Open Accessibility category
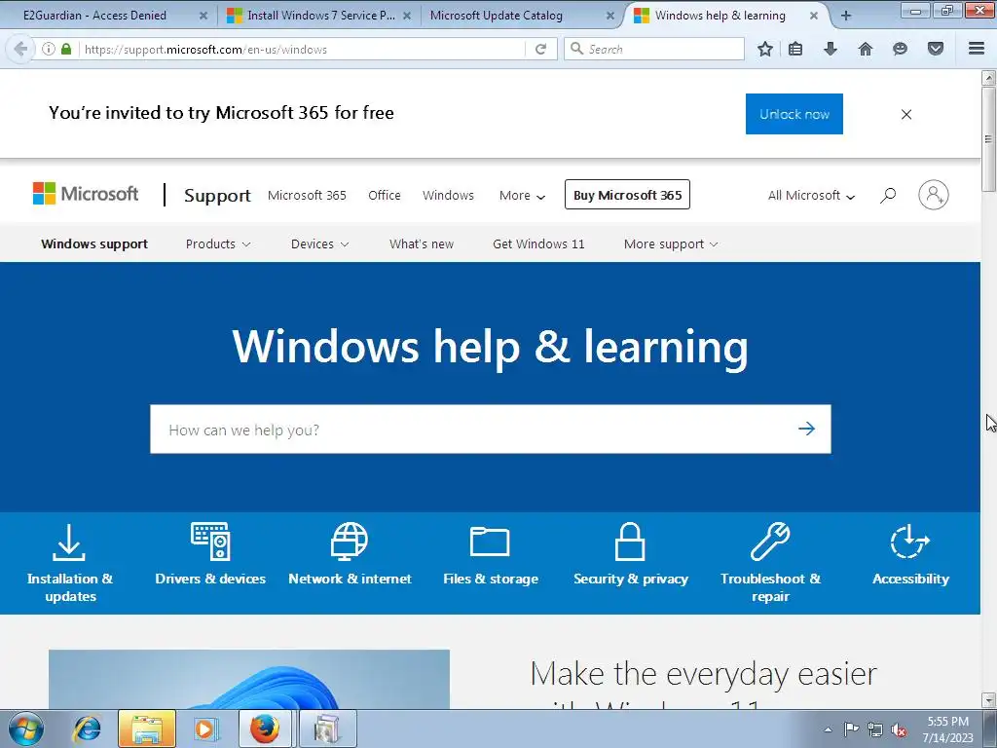997x748 pixels. pyautogui.click(x=910, y=554)
